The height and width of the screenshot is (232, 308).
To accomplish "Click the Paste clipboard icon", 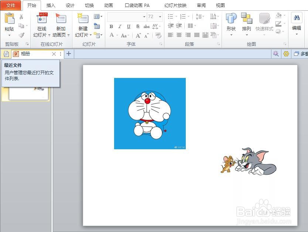I will point(9,18).
